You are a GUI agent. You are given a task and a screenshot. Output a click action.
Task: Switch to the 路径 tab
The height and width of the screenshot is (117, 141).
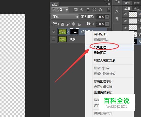click(137, 8)
